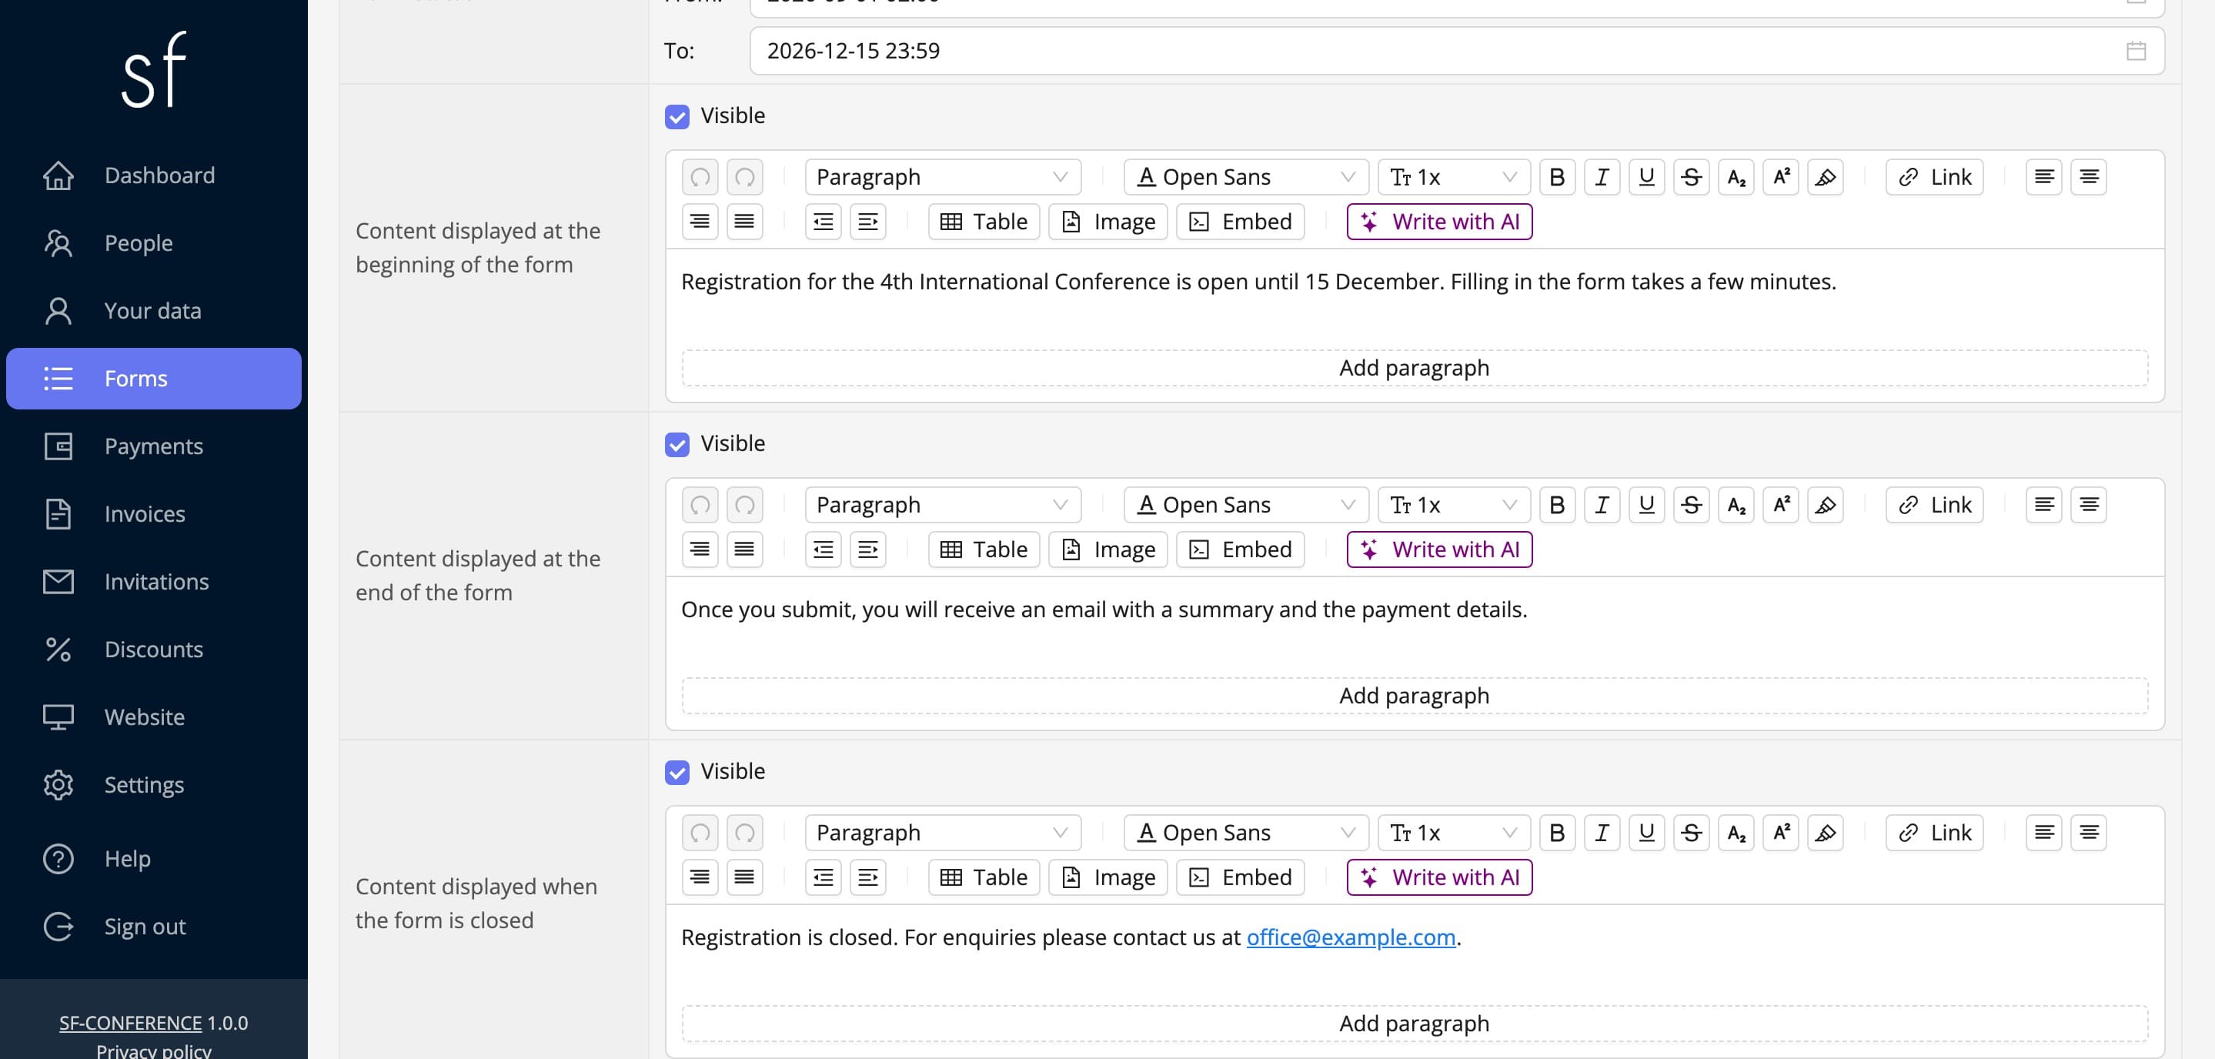
Task: Open the office@example.com link
Action: pos(1351,938)
